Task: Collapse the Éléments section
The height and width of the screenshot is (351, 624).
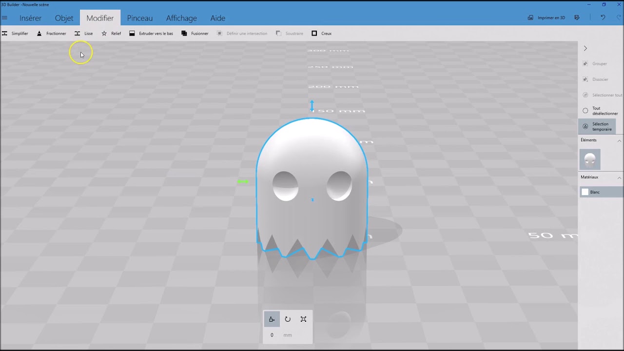Action: [620, 140]
